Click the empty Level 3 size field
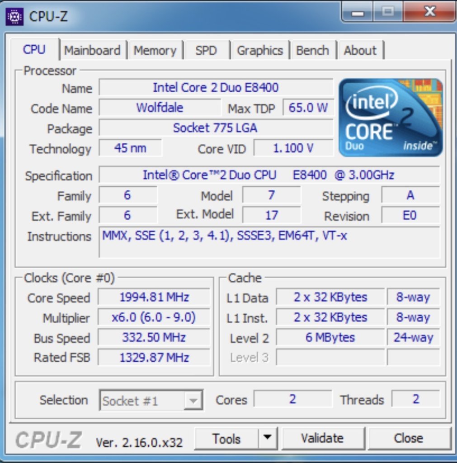The height and width of the screenshot is (463, 457). click(x=330, y=357)
